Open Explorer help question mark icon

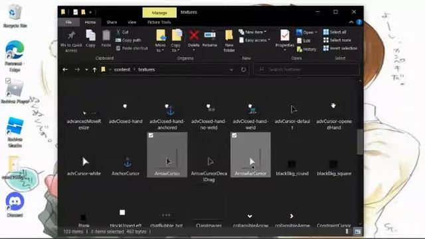click(x=359, y=22)
